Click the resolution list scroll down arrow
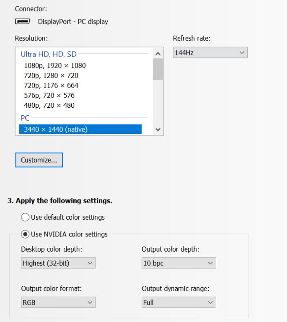The width and height of the screenshot is (287, 322). pos(158,130)
